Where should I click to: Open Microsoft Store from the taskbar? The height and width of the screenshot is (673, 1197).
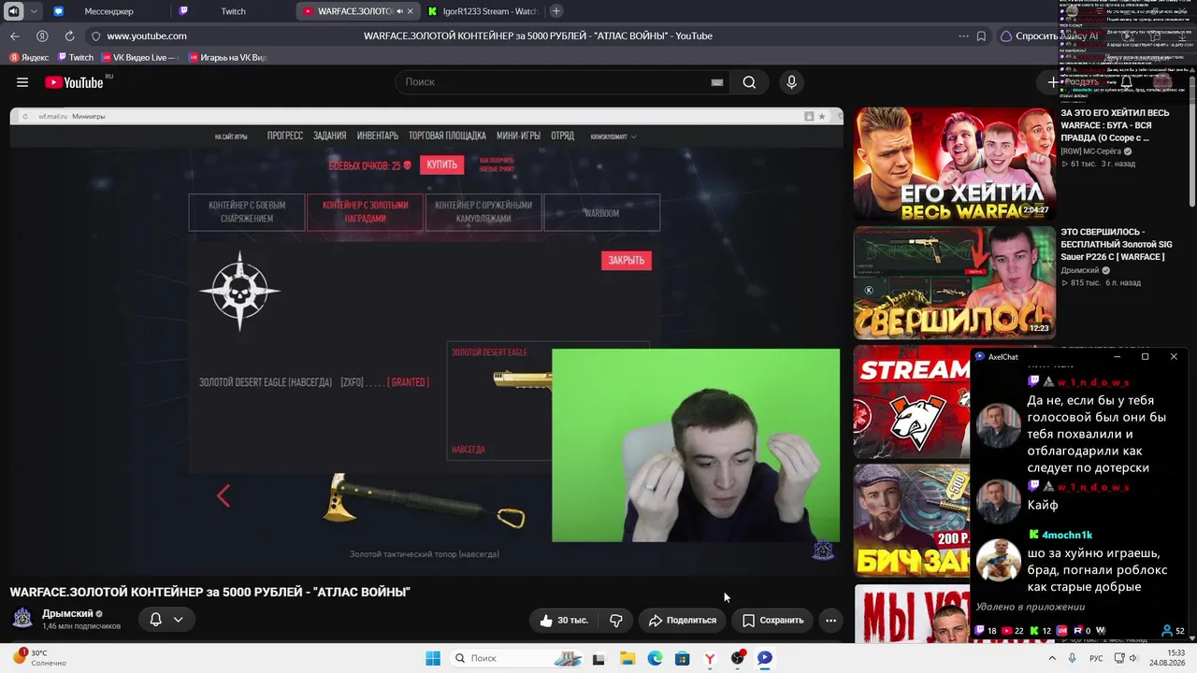click(x=682, y=658)
